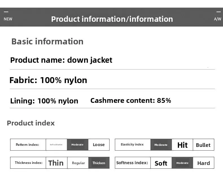The width and height of the screenshot is (223, 178).
Task: Select the Self-cultivation pattern option
Action: pos(56,145)
